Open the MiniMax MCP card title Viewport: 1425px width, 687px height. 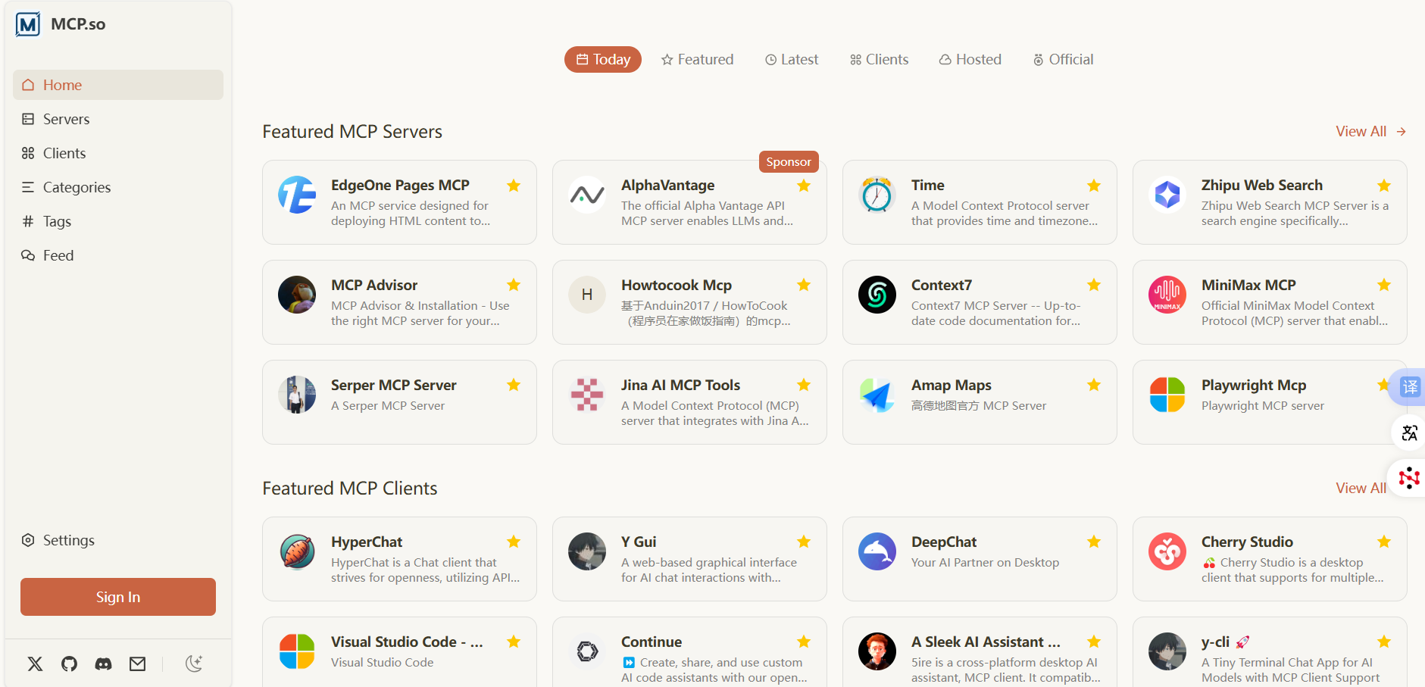tap(1248, 286)
